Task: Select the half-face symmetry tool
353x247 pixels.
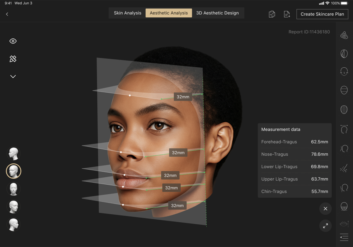Action: coord(344,54)
